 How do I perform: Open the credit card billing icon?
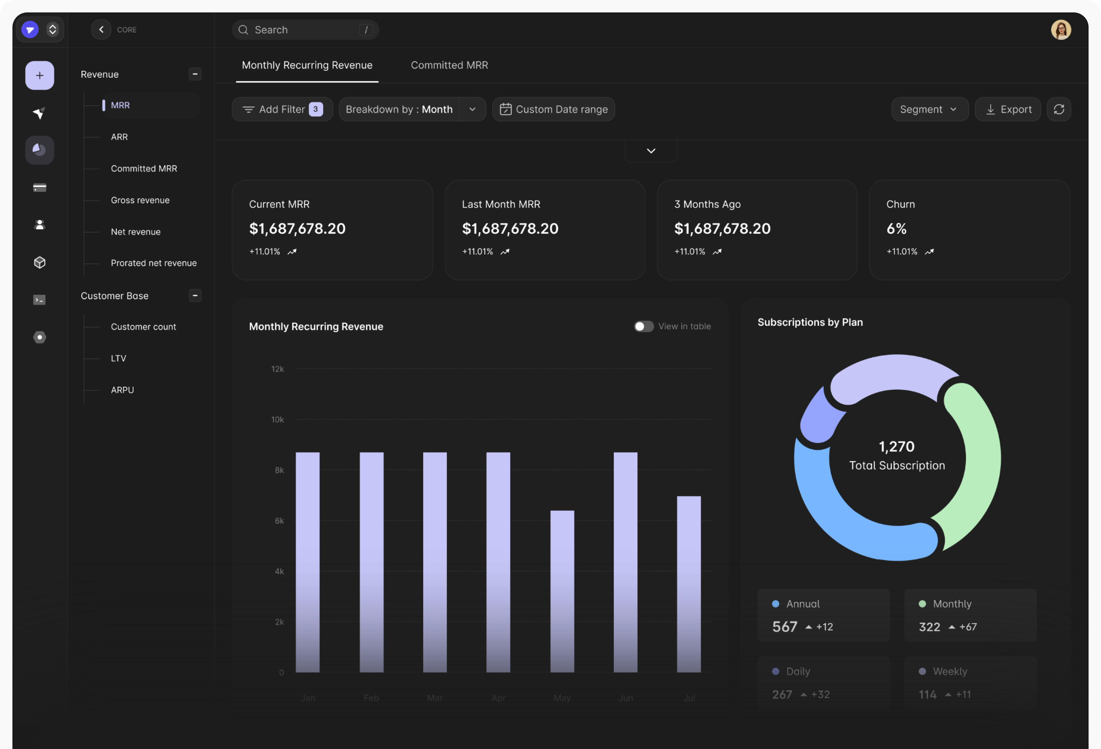(39, 188)
